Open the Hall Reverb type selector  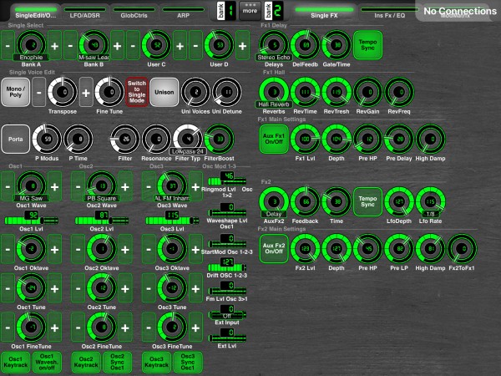pos(274,104)
